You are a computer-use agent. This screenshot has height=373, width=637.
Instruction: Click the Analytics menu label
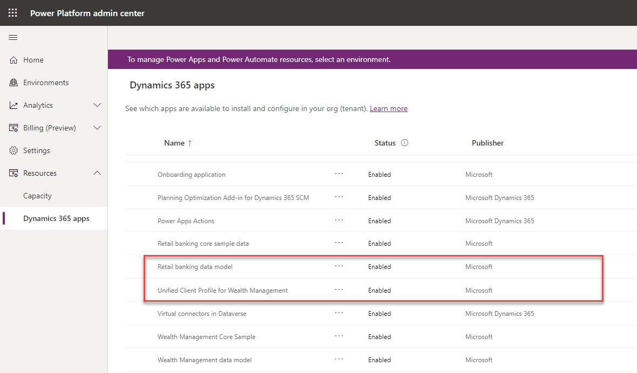(38, 106)
